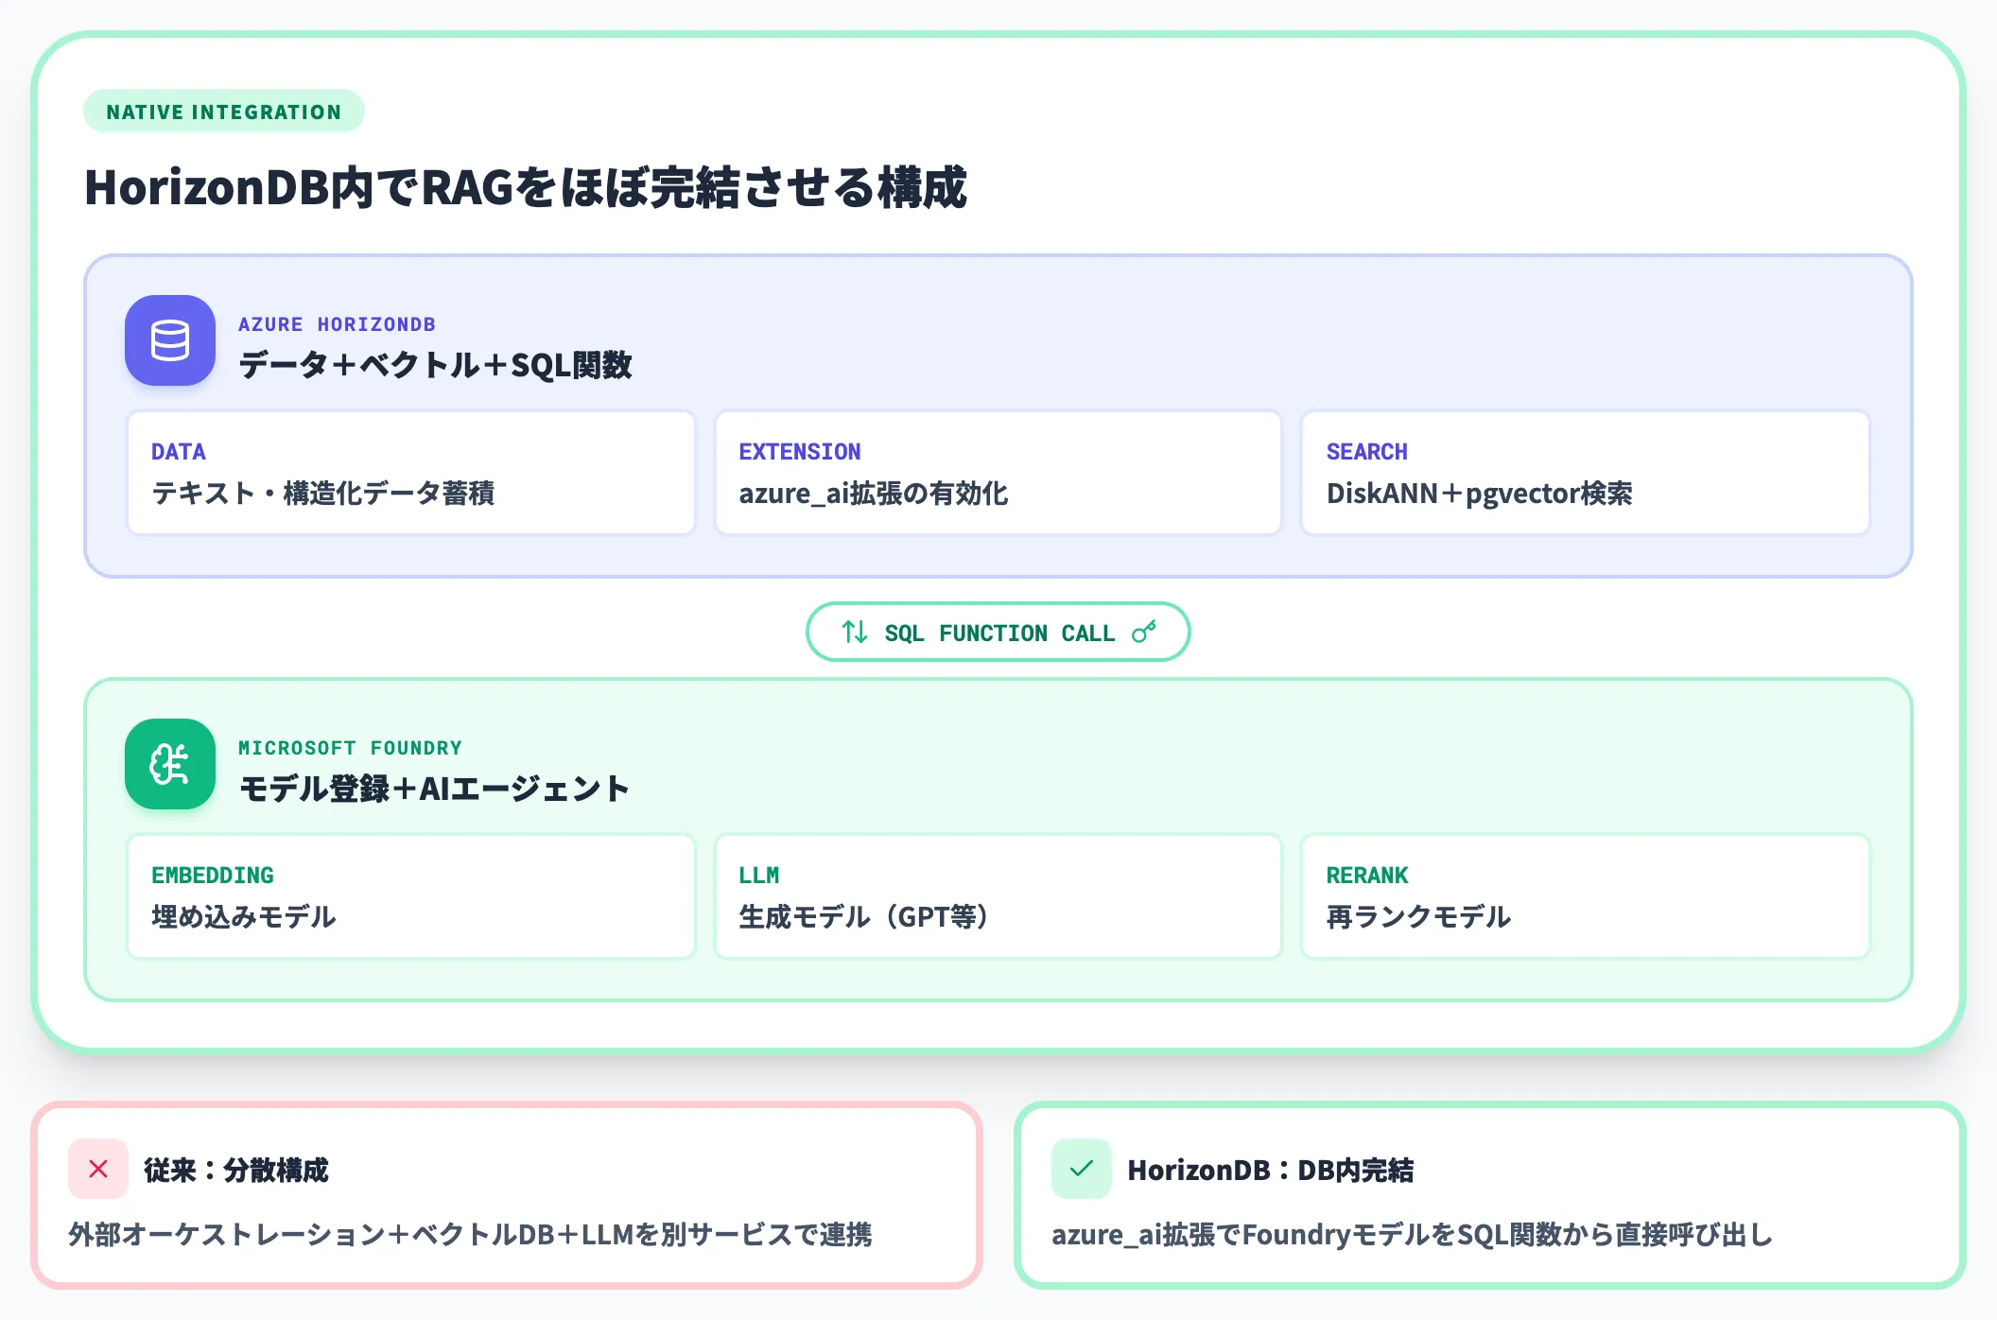
Task: Click the title データ＋ベクトル＋SQL関数
Action: (x=435, y=365)
